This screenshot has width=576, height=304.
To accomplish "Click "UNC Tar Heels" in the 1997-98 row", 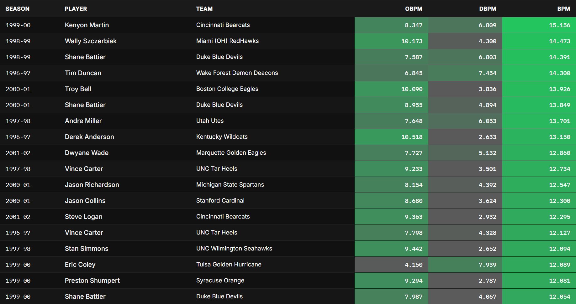I will (x=217, y=169).
